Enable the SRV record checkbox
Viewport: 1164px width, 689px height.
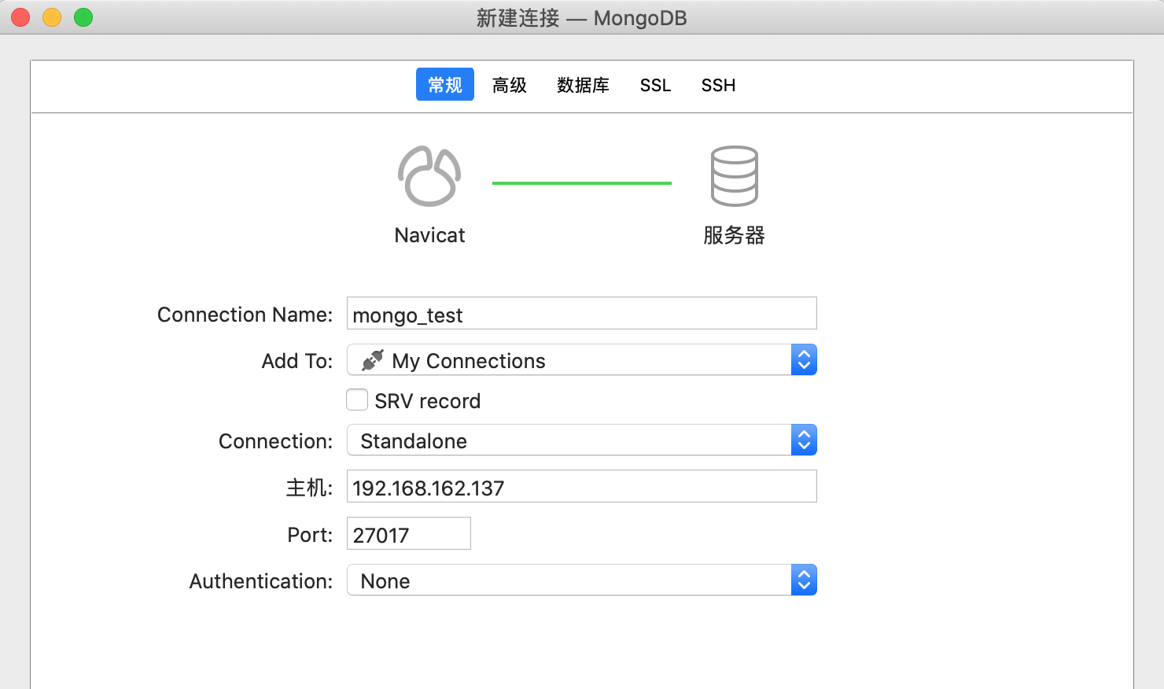click(x=357, y=400)
